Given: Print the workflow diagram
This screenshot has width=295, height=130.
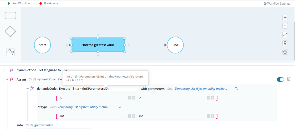Looking at the screenshot, I should [285, 52].
